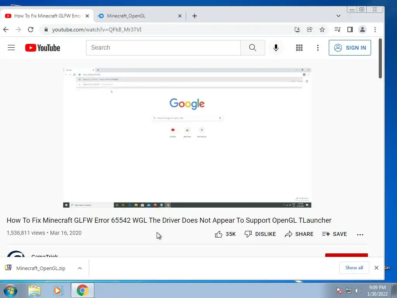Click the SIGN IN button
Image resolution: width=397 pixels, height=298 pixels.
tap(350, 48)
